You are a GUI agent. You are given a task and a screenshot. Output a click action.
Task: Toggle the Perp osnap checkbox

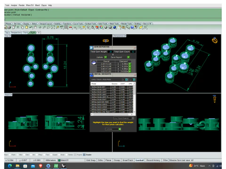pyautogui.click(x=37, y=155)
